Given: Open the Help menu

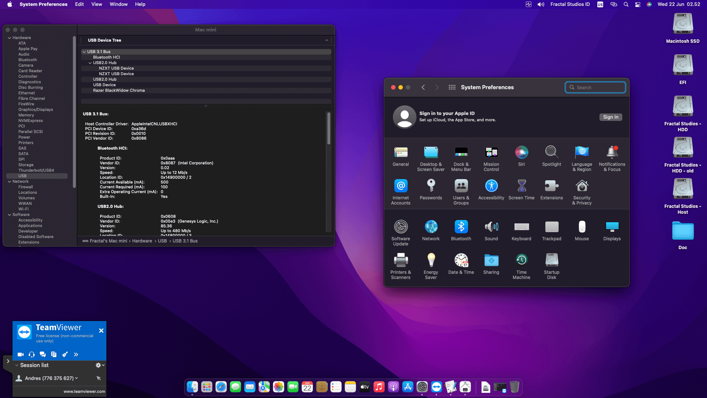Looking at the screenshot, I should [x=140, y=4].
